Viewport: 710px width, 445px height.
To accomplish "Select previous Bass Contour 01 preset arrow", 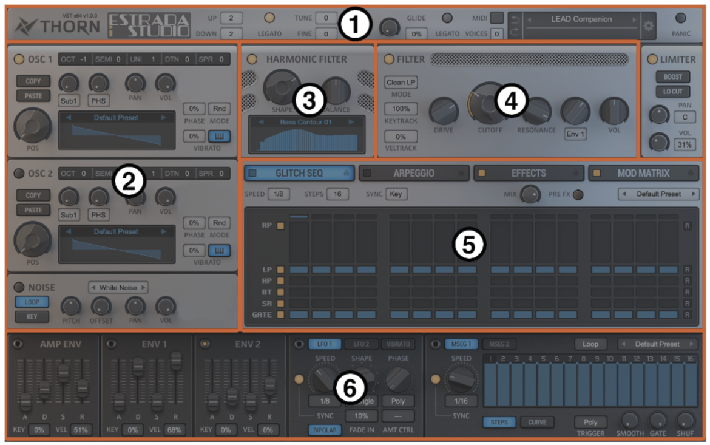I will click(x=261, y=122).
